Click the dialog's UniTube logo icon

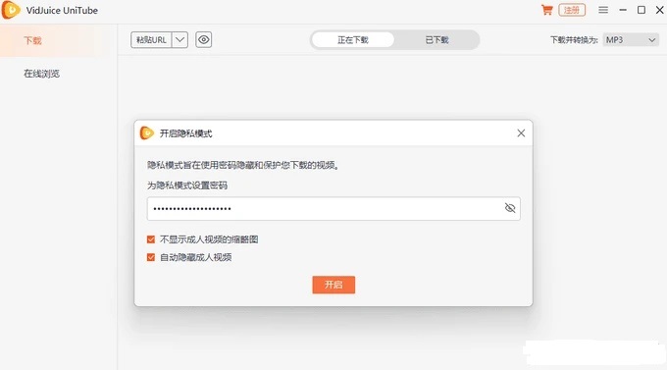[147, 133]
